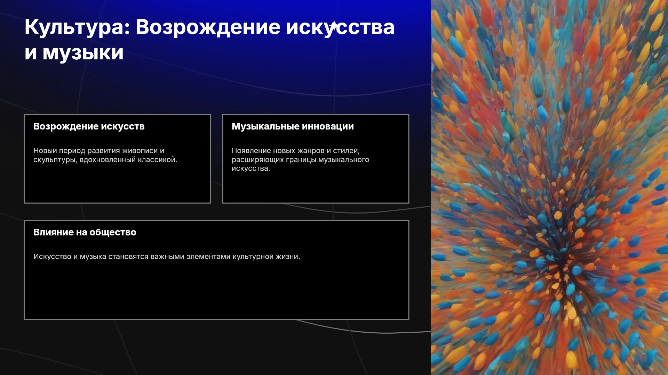Click the sentence beginning "Искусство и музыка становятся"
668x375 pixels.
pyautogui.click(x=167, y=257)
